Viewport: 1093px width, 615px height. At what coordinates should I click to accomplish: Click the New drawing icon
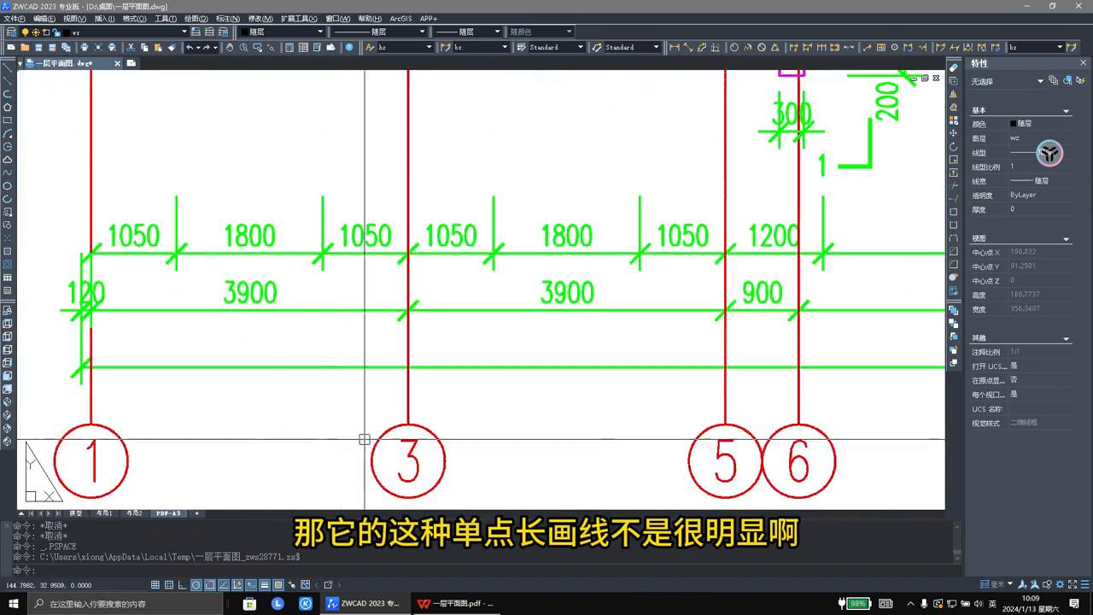[x=10, y=47]
